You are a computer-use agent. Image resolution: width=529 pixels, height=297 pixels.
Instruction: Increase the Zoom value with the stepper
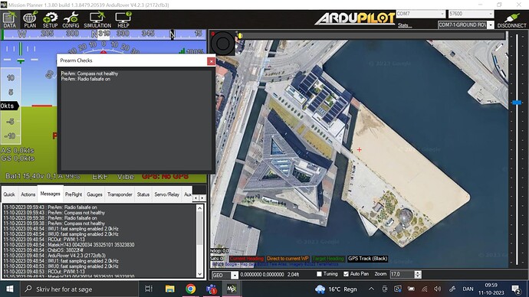418,273
